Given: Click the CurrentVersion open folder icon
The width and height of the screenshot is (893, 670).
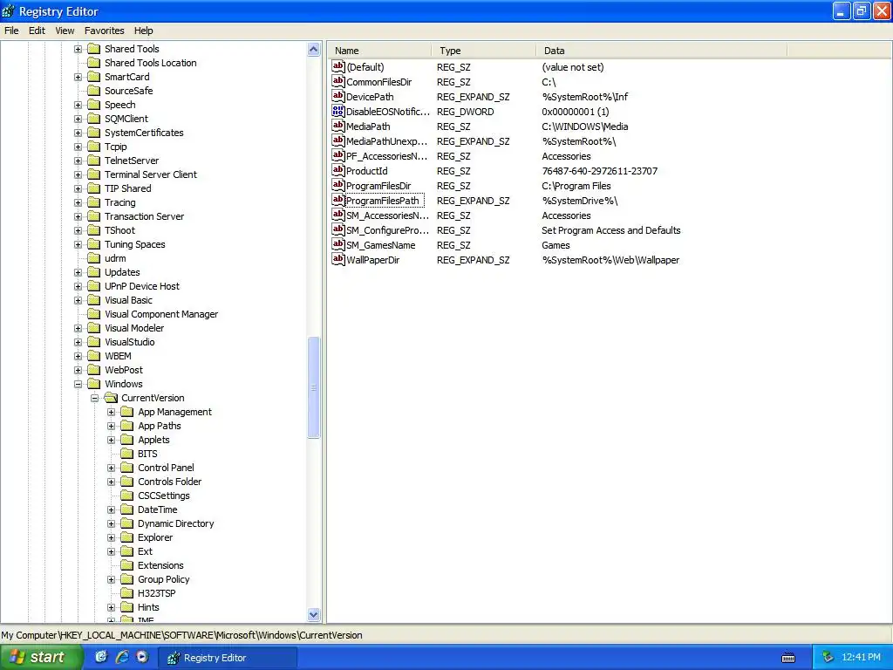Looking at the screenshot, I should point(111,398).
